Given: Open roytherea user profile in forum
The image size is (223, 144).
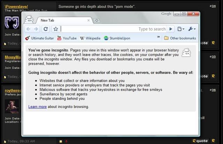Looking at the screenshot, I should 13,90.
